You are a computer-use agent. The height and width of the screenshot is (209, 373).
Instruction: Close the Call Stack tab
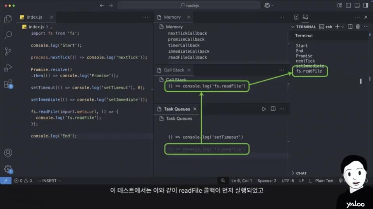point(189,70)
